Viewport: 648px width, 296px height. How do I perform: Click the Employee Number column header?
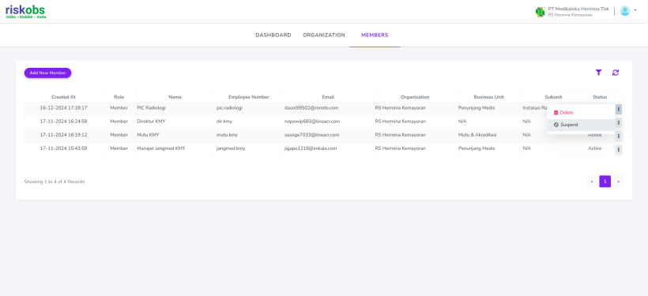click(249, 97)
